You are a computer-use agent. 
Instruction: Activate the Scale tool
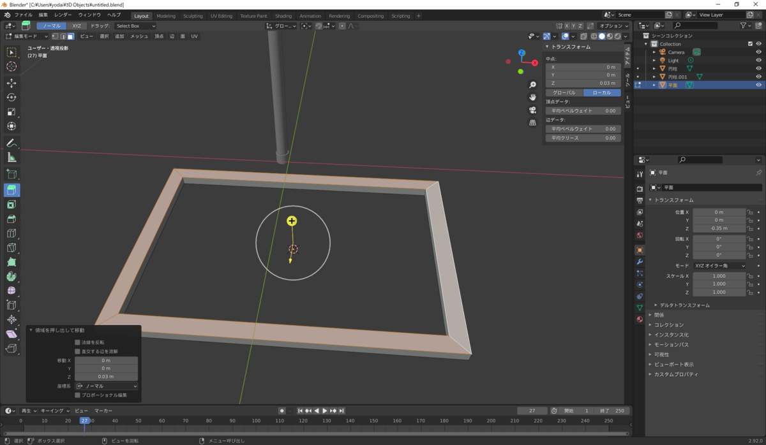pos(11,112)
